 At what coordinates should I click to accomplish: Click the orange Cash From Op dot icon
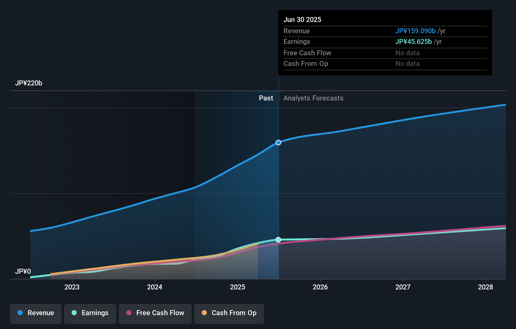coord(204,313)
